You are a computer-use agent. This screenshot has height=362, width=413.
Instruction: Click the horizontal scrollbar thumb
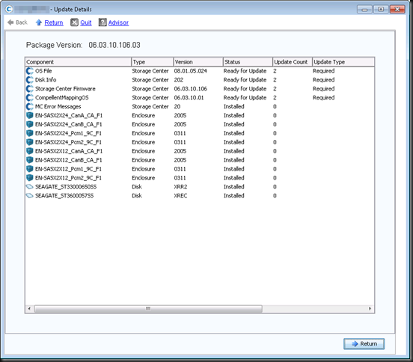pos(148,309)
